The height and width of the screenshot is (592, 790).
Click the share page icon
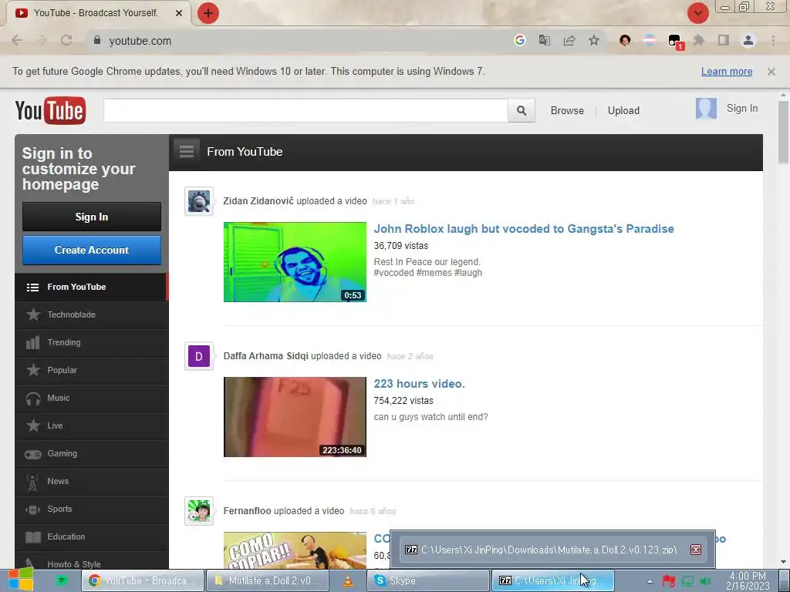(569, 40)
